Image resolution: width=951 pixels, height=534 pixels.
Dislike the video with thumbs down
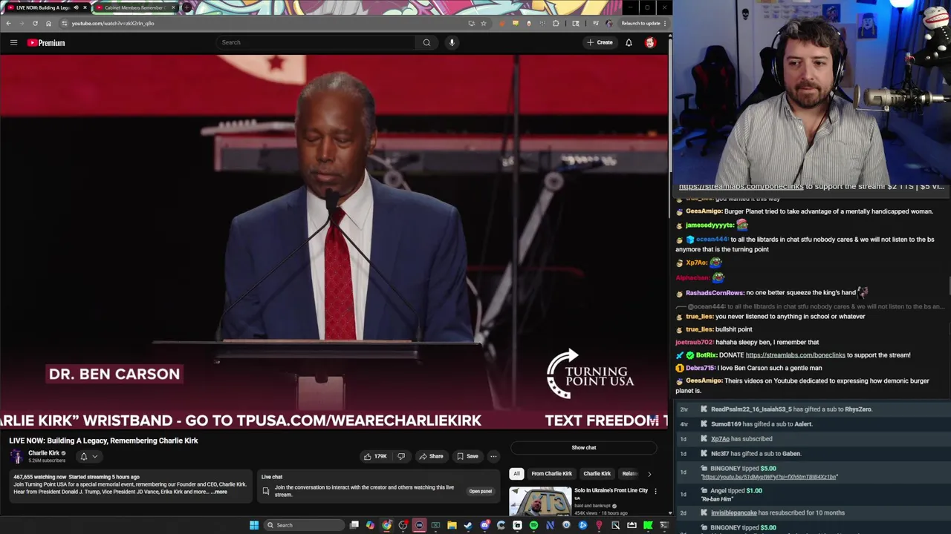click(x=401, y=456)
